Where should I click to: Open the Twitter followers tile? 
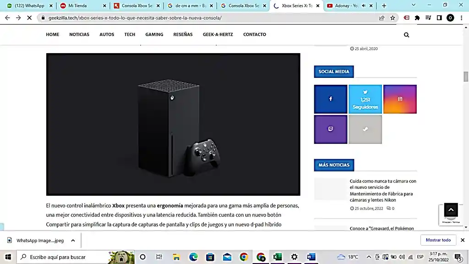tap(365, 99)
